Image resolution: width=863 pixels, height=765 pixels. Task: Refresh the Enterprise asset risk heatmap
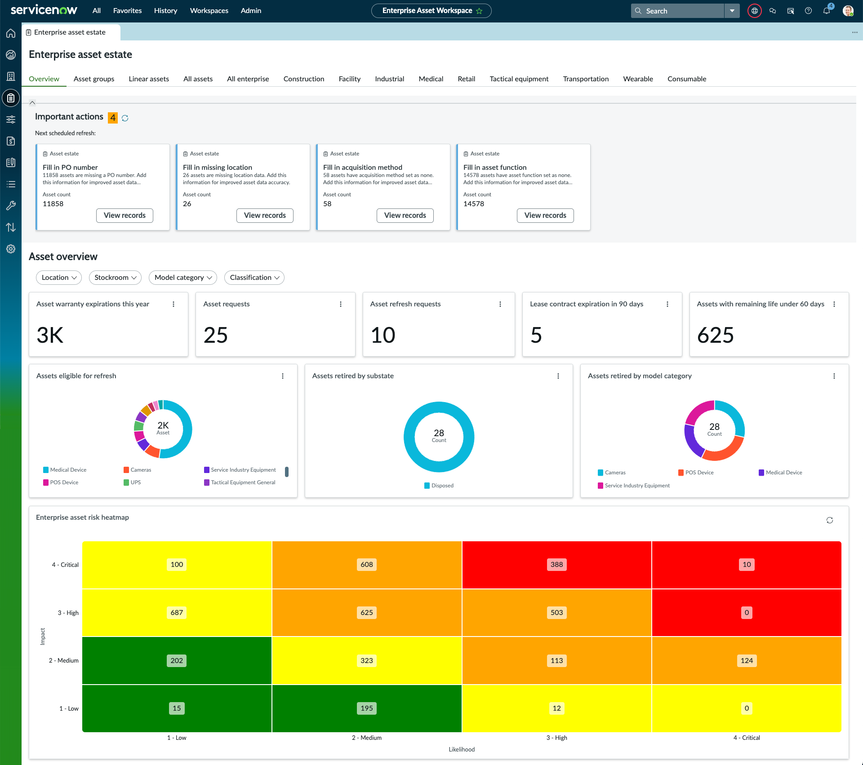(830, 520)
